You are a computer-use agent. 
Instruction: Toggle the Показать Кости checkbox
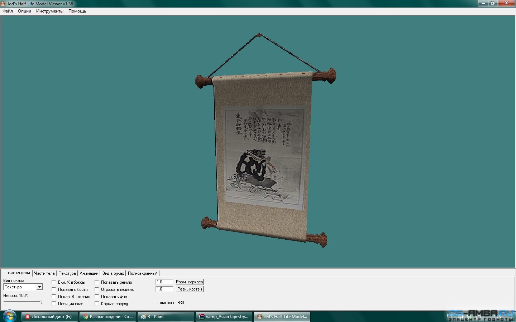point(54,289)
